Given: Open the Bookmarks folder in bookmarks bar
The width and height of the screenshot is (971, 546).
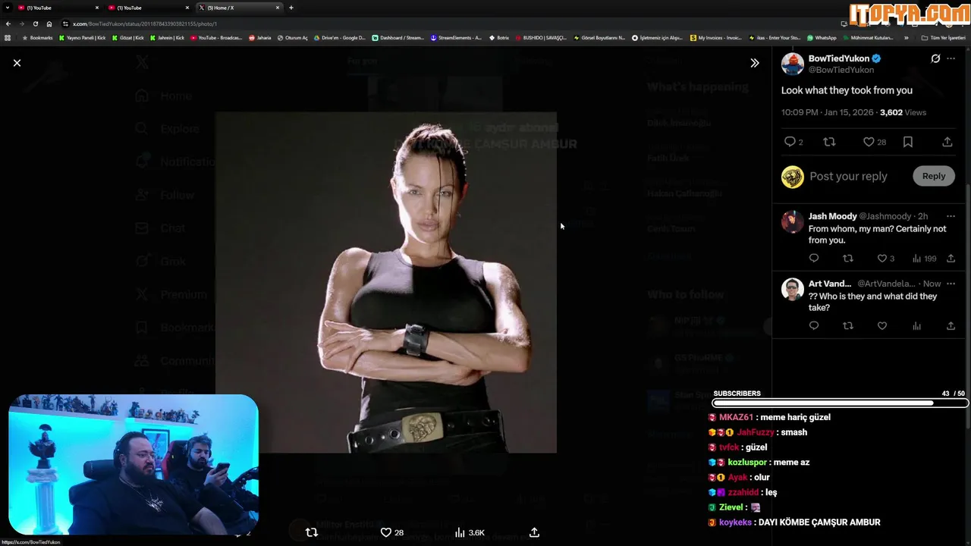Looking at the screenshot, I should point(37,38).
